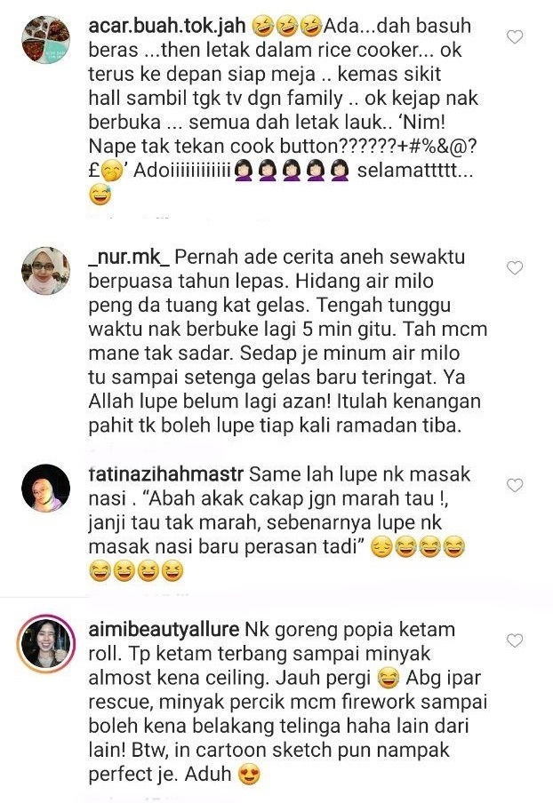Viewport: 553px width, 803px height.
Task: Open _nur.mk_'s profile picture
Action: pyautogui.click(x=45, y=271)
